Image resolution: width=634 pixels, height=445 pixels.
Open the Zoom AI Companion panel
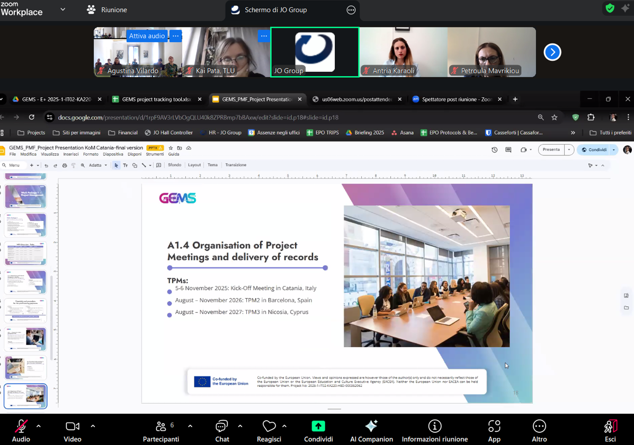[x=371, y=427]
